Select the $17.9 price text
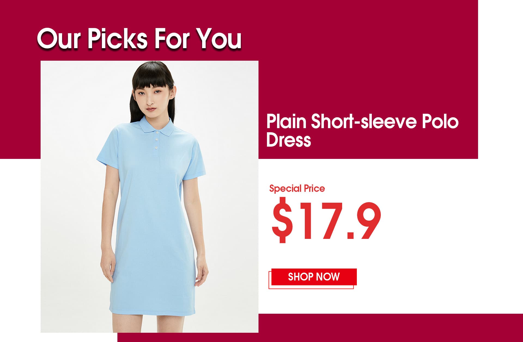Image resolution: width=523 pixels, height=342 pixels. 326,220
